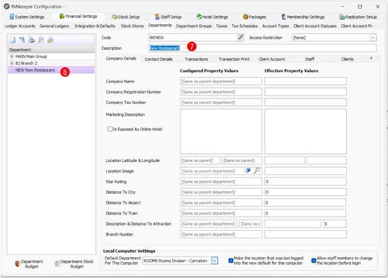Image resolution: width=388 pixels, height=278 pixels.
Task: Open the Stock Setup tab
Action: coord(126,17)
